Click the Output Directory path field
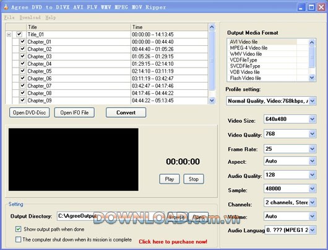The height and width of the screenshot is (250, 328). 111,216
